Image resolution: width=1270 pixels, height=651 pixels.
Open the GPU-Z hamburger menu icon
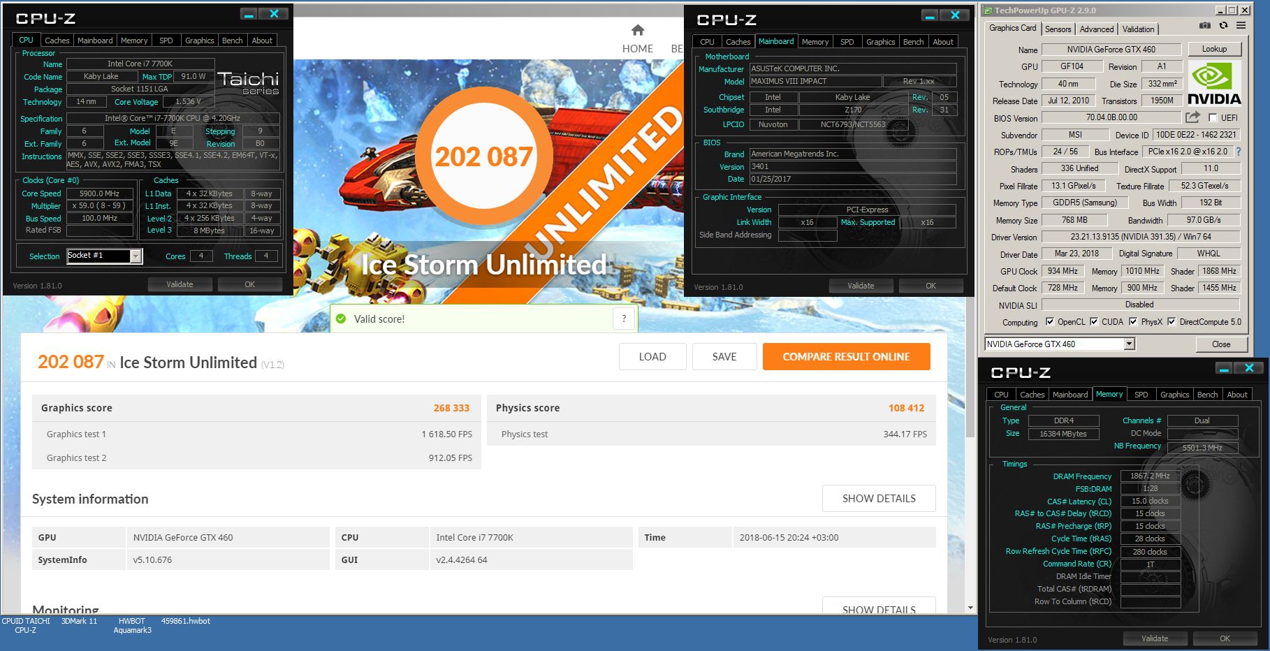click(x=1241, y=25)
